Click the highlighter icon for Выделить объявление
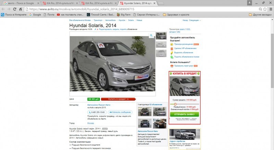Viewport: 274px width, 150px height. point(172,53)
